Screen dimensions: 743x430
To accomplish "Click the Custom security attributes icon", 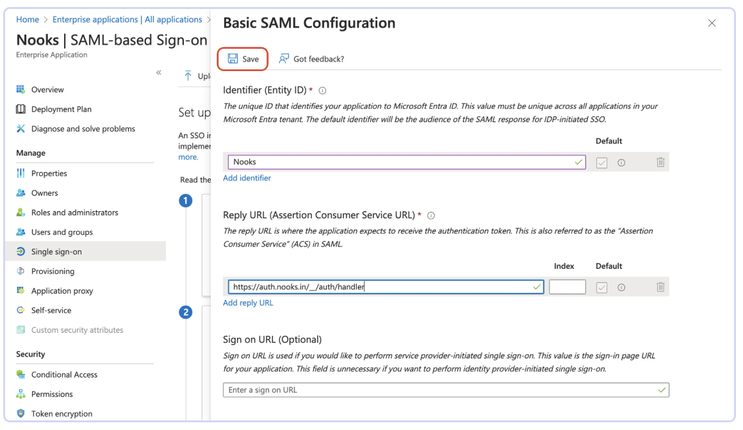I will pos(20,330).
